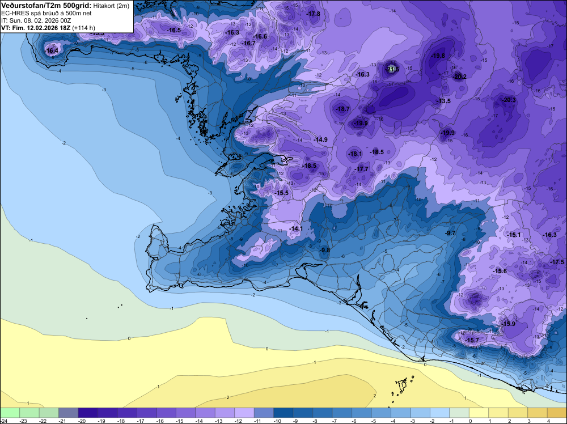Click the -14.1 temperature label
The height and width of the screenshot is (424, 567).
(x=296, y=229)
